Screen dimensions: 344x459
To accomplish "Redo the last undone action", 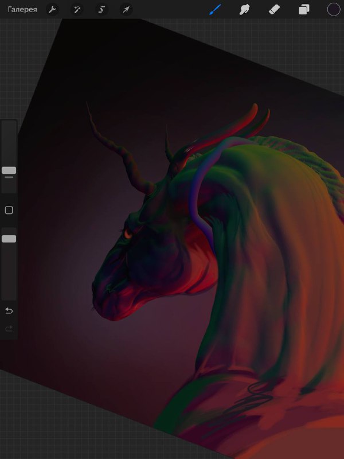I will [x=9, y=328].
